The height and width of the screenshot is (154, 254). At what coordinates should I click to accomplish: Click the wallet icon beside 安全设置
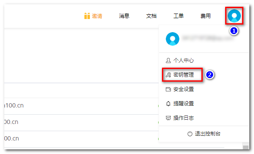click(168, 89)
